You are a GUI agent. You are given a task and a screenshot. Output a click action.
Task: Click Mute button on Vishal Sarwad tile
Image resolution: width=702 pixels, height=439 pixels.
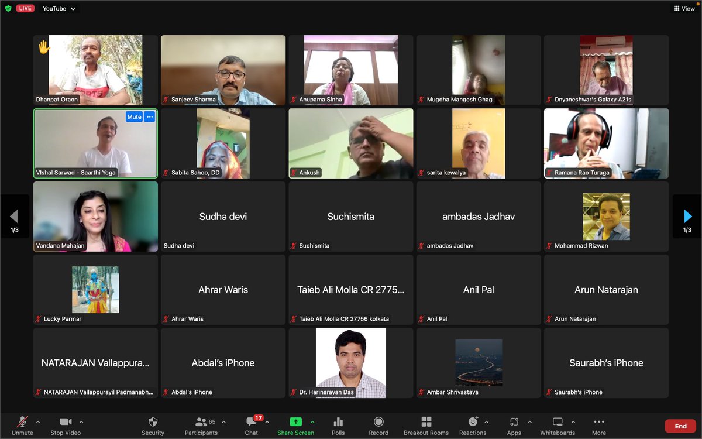click(x=134, y=116)
